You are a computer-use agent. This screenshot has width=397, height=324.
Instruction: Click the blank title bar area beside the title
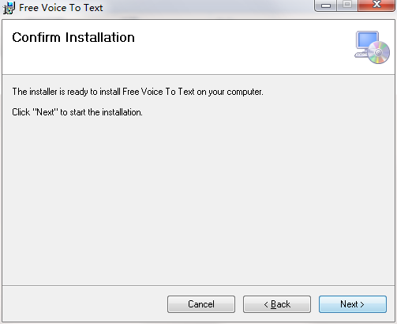click(208, 8)
